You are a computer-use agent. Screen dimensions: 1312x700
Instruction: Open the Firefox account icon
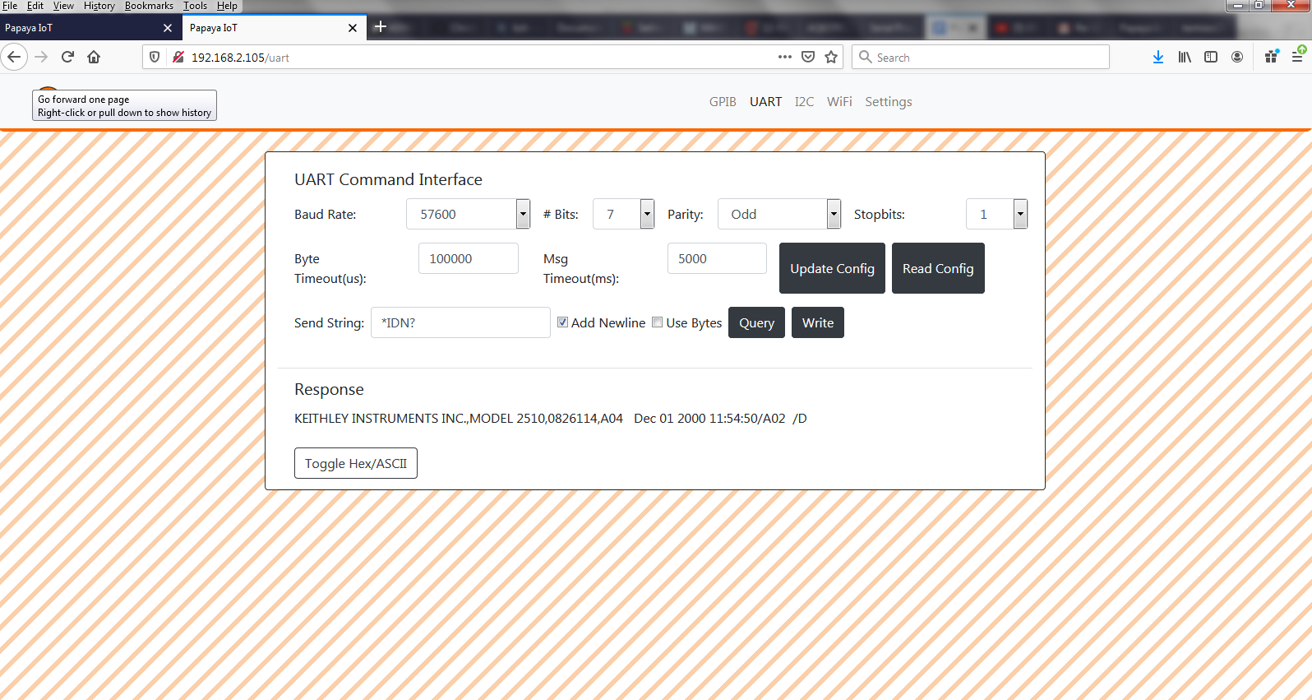[1236, 57]
